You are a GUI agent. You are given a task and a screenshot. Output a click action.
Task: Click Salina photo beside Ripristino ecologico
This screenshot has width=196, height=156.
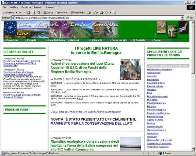click(130, 144)
